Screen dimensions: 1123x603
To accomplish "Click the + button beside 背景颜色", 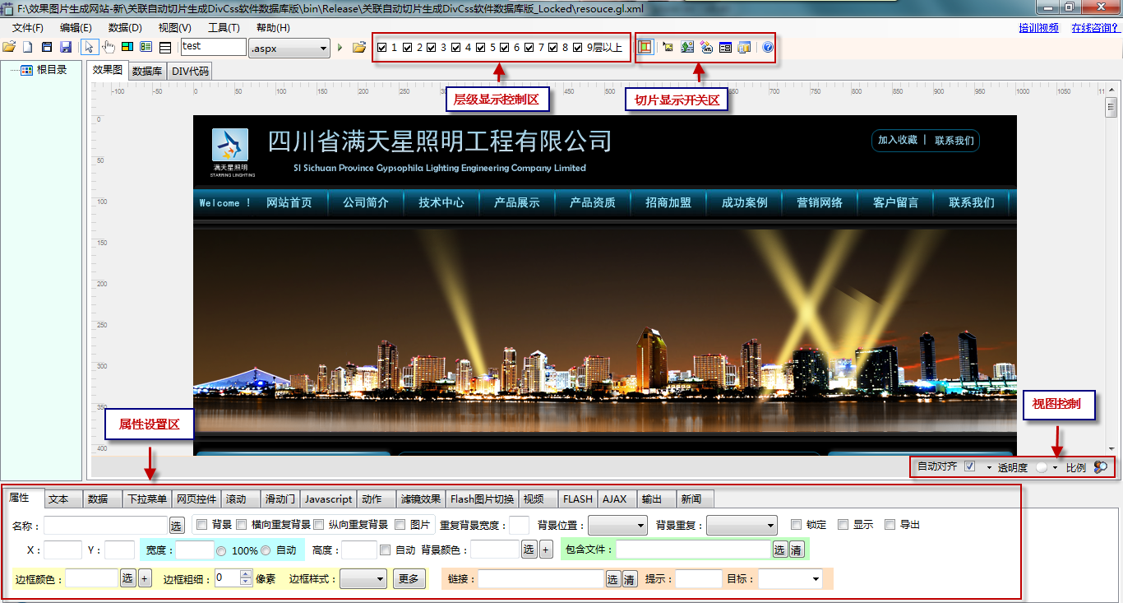I will point(546,550).
